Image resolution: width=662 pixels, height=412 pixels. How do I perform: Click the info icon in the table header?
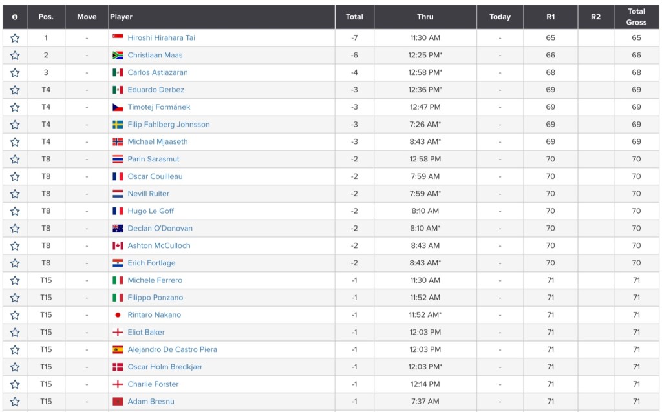[x=15, y=17]
